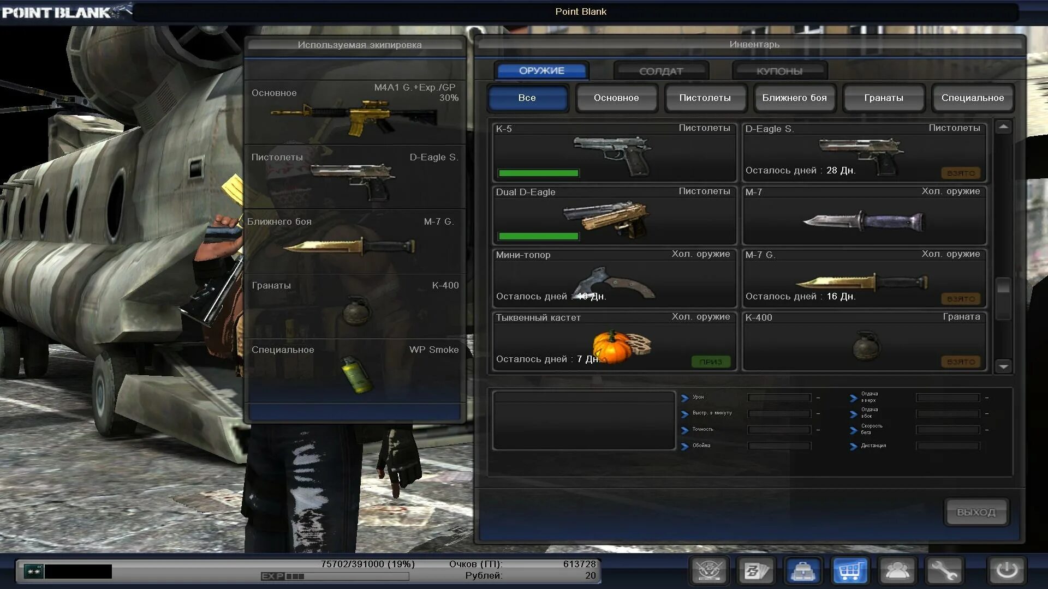Click the equipped M-7 G. melee slot
1048x589 pixels.
click(x=355, y=242)
